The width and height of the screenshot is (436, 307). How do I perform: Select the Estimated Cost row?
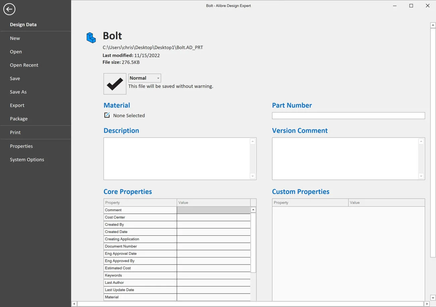[x=177, y=268]
